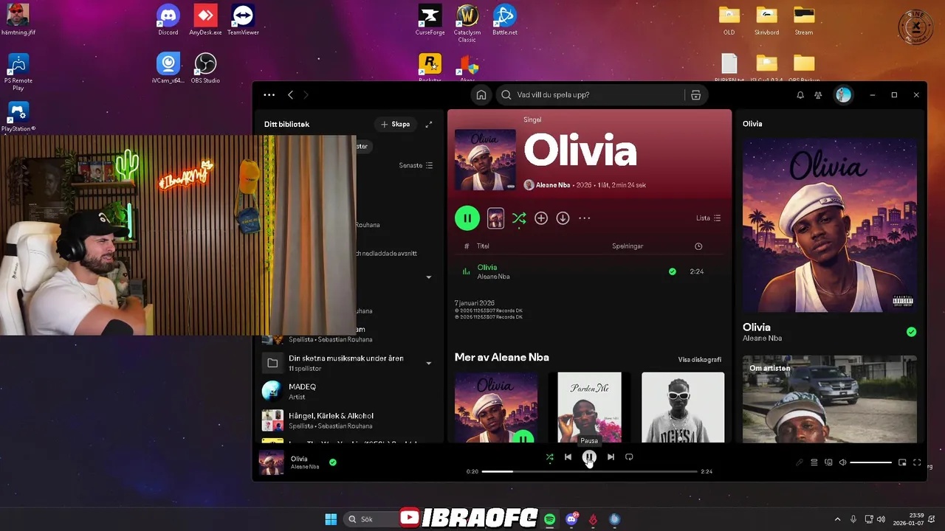Viewport: 945px width, 531px height.
Task: Click the Skapa button in library
Action: click(395, 124)
